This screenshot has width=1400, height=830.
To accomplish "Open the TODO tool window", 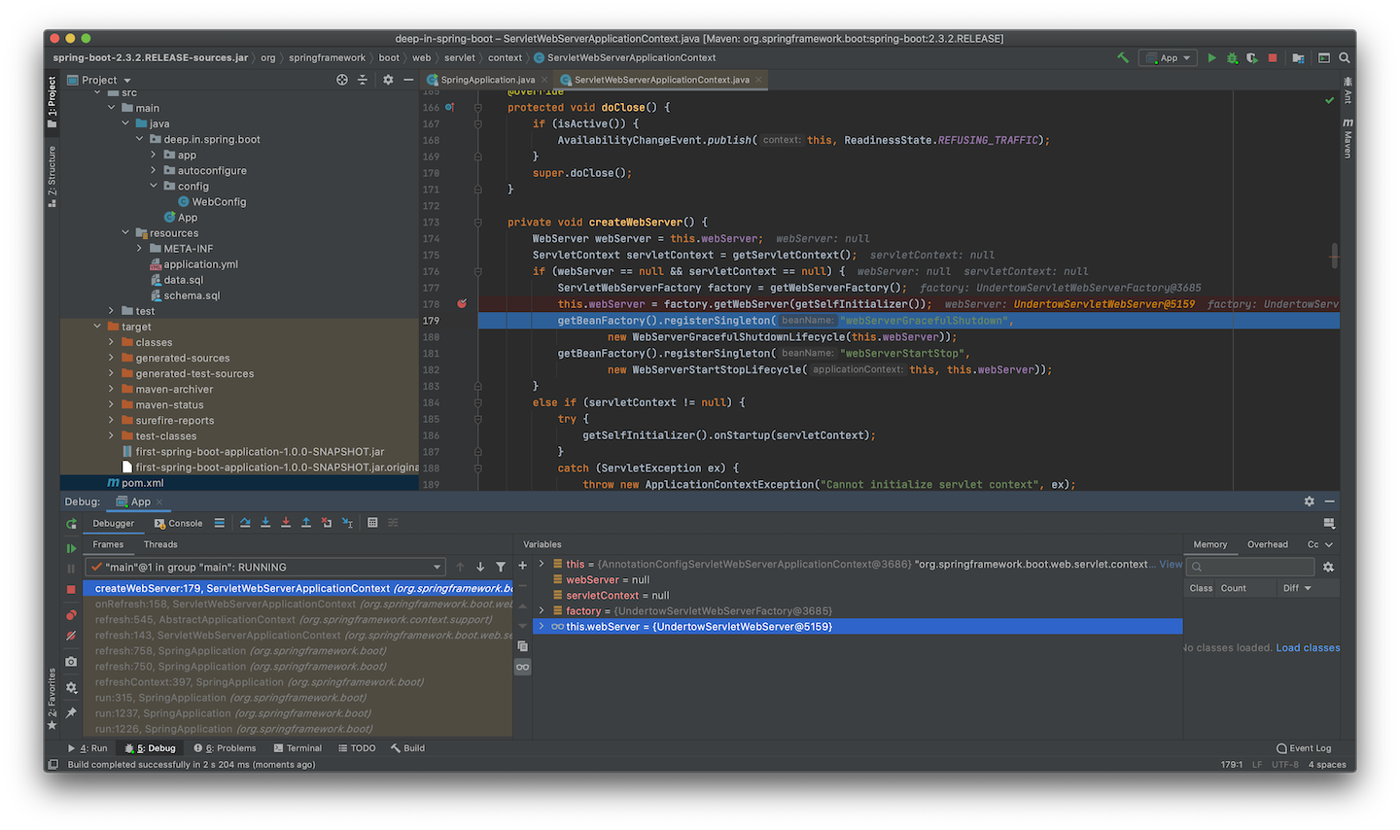I will (x=357, y=748).
